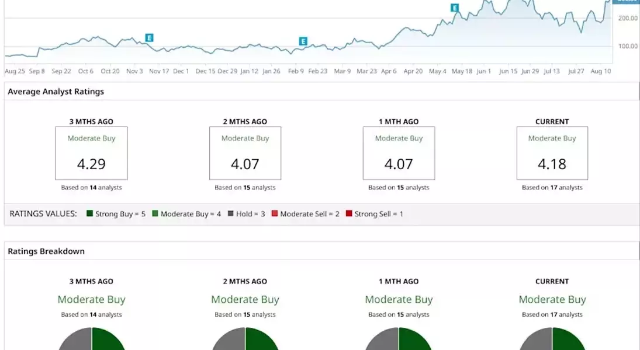Click large Moderate Buy under 3 MTHS AGO breakdown

pos(91,299)
